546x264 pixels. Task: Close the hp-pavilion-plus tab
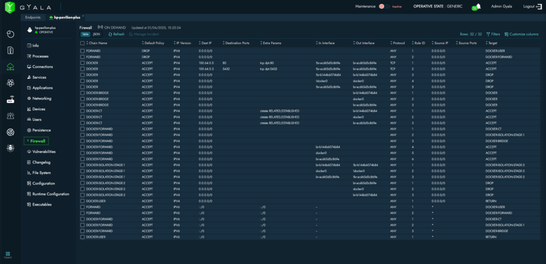pyautogui.click(x=83, y=16)
